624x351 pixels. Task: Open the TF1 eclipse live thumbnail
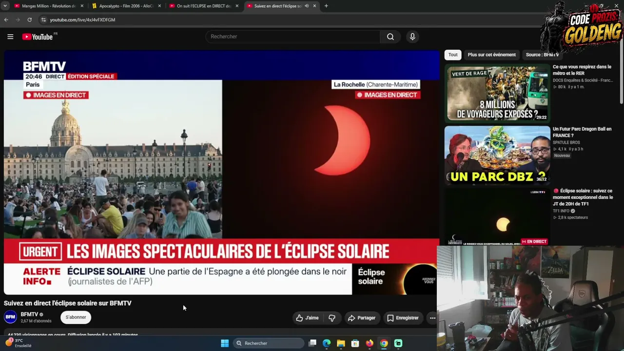[x=497, y=217]
